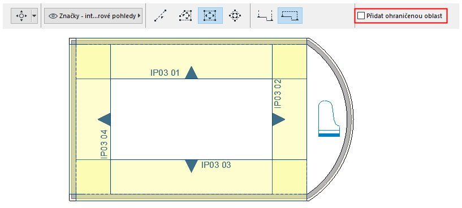Image resolution: width=462 pixels, height=208 pixels.
Task: Open the dropdown arrow beside the crosshair icon
Action: click(x=34, y=16)
